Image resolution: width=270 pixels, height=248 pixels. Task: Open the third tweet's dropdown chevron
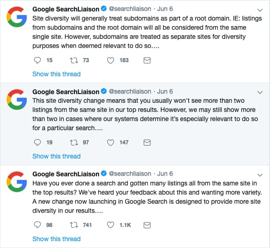coord(259,175)
